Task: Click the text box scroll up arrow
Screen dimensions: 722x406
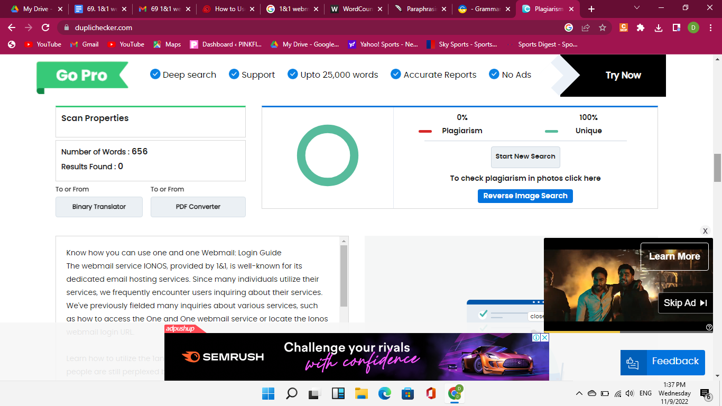Action: (344, 241)
